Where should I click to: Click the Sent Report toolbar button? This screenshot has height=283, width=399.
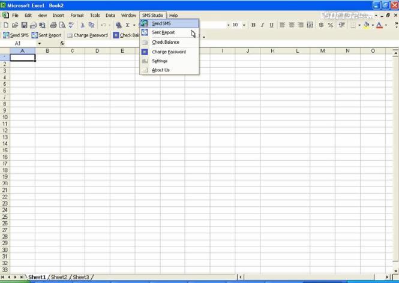click(x=47, y=35)
